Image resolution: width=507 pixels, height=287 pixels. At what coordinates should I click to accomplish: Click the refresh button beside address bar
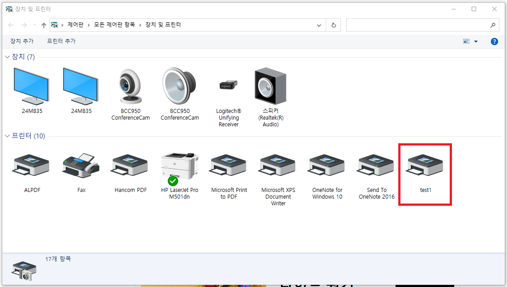click(x=334, y=25)
